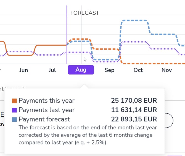This screenshot has width=185, height=156.
Task: Click the forecast explanation paragraph
Action: (86, 135)
